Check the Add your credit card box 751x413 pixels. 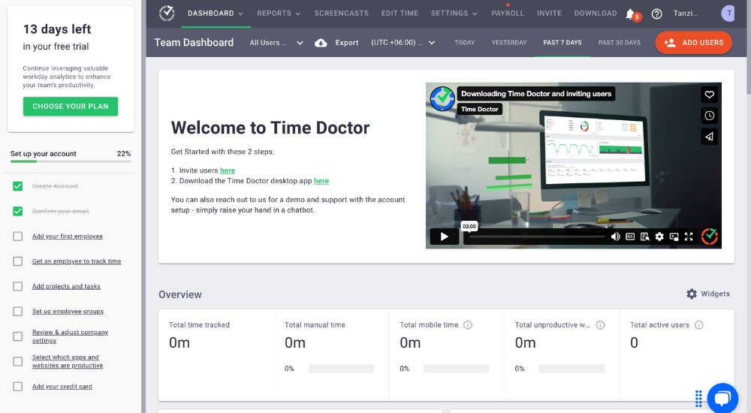pyautogui.click(x=18, y=386)
